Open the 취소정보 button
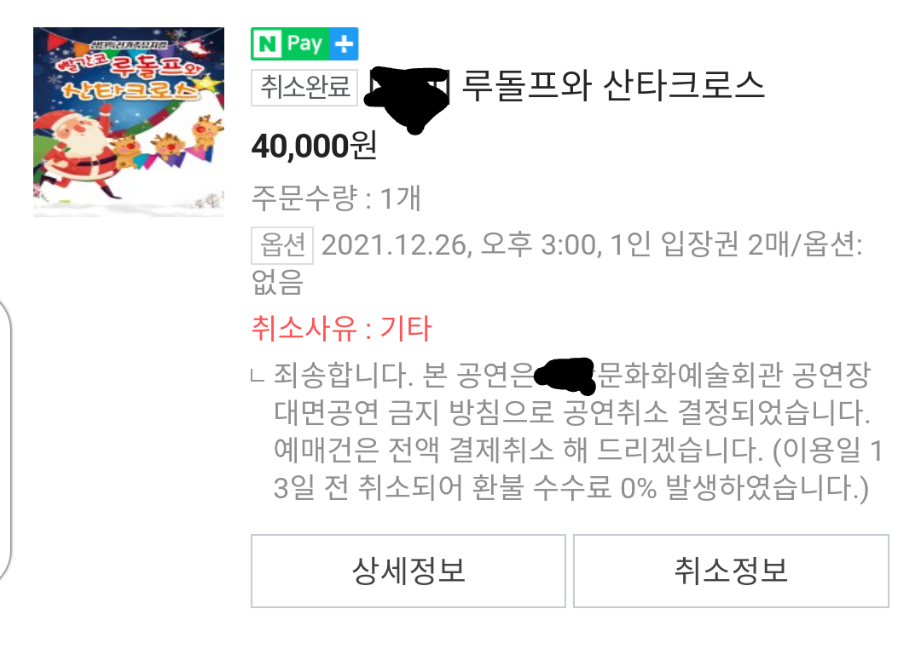This screenshot has width=921, height=649. coord(731,571)
